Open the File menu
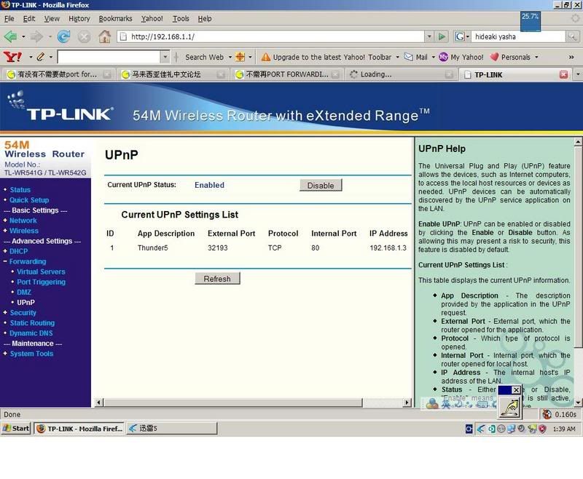583x479 pixels. point(9,19)
